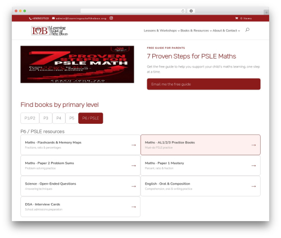This screenshot has width=281, height=238.
Task: Click arrow on DSA Interview Cards card
Action: [x=134, y=207]
